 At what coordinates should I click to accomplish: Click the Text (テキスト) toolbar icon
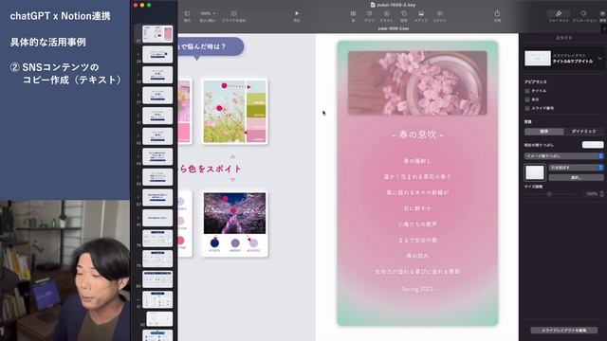[386, 13]
